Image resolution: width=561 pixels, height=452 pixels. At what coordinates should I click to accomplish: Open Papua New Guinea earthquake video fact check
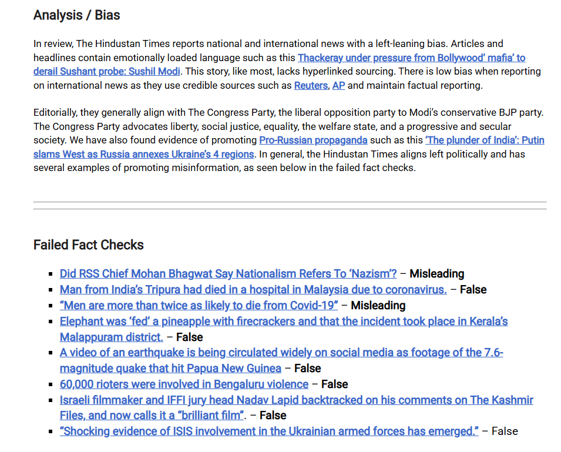tap(281, 353)
